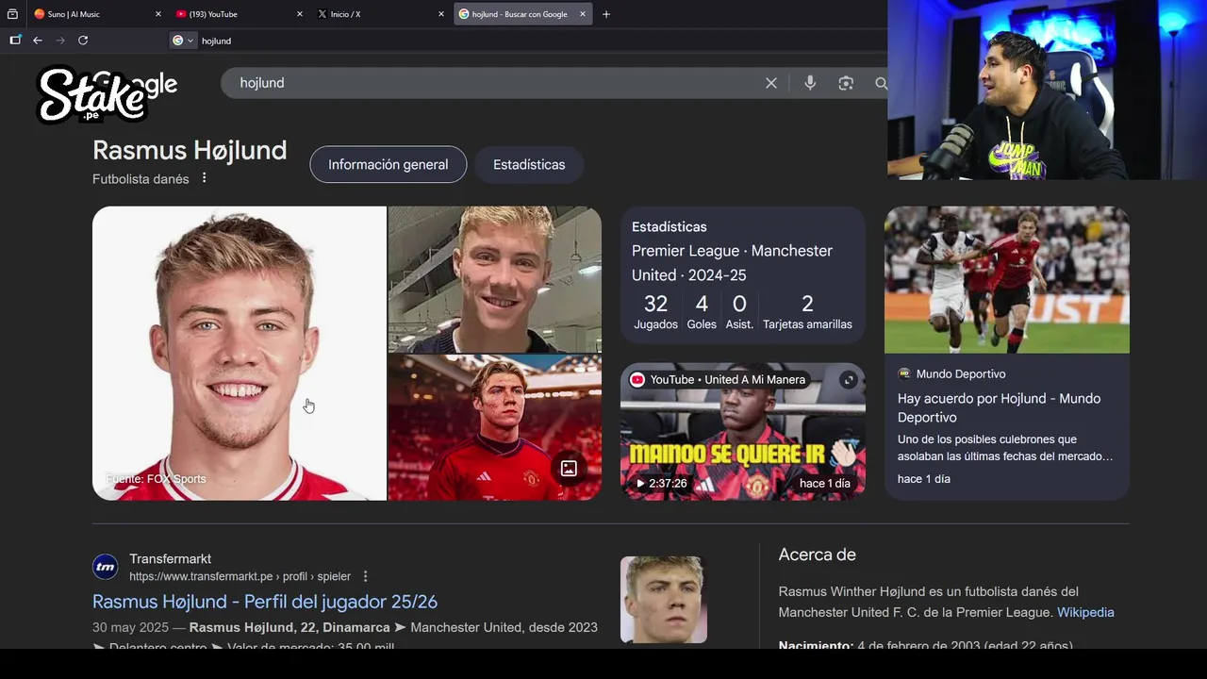Screen dimensions: 1207x679
Task: Open the three-dot menu beside Transfermarkt URL
Action: point(366,576)
